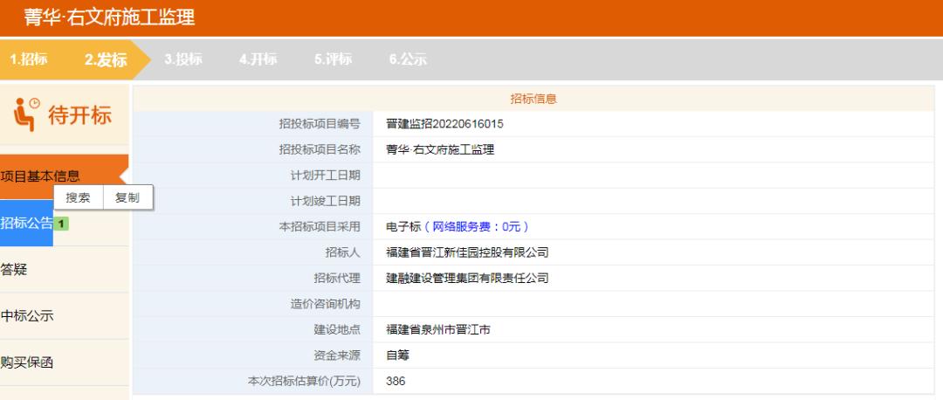Click the 招标信息 section header
Screen dimensions: 943x400
[x=533, y=99]
